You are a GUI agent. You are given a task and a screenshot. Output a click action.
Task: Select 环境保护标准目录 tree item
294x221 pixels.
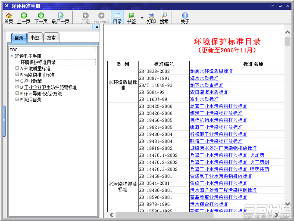(x=58, y=62)
